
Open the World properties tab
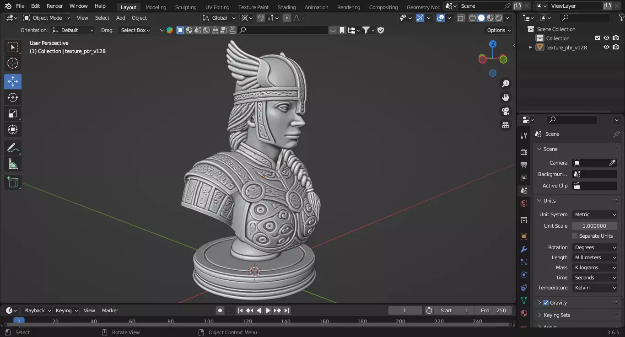click(524, 203)
